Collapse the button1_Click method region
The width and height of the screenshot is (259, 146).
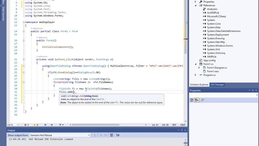coord(23,60)
